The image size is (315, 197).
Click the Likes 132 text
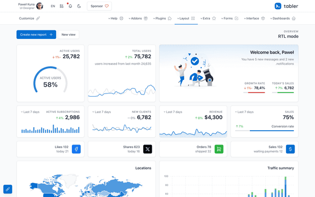pyautogui.click(x=61, y=147)
